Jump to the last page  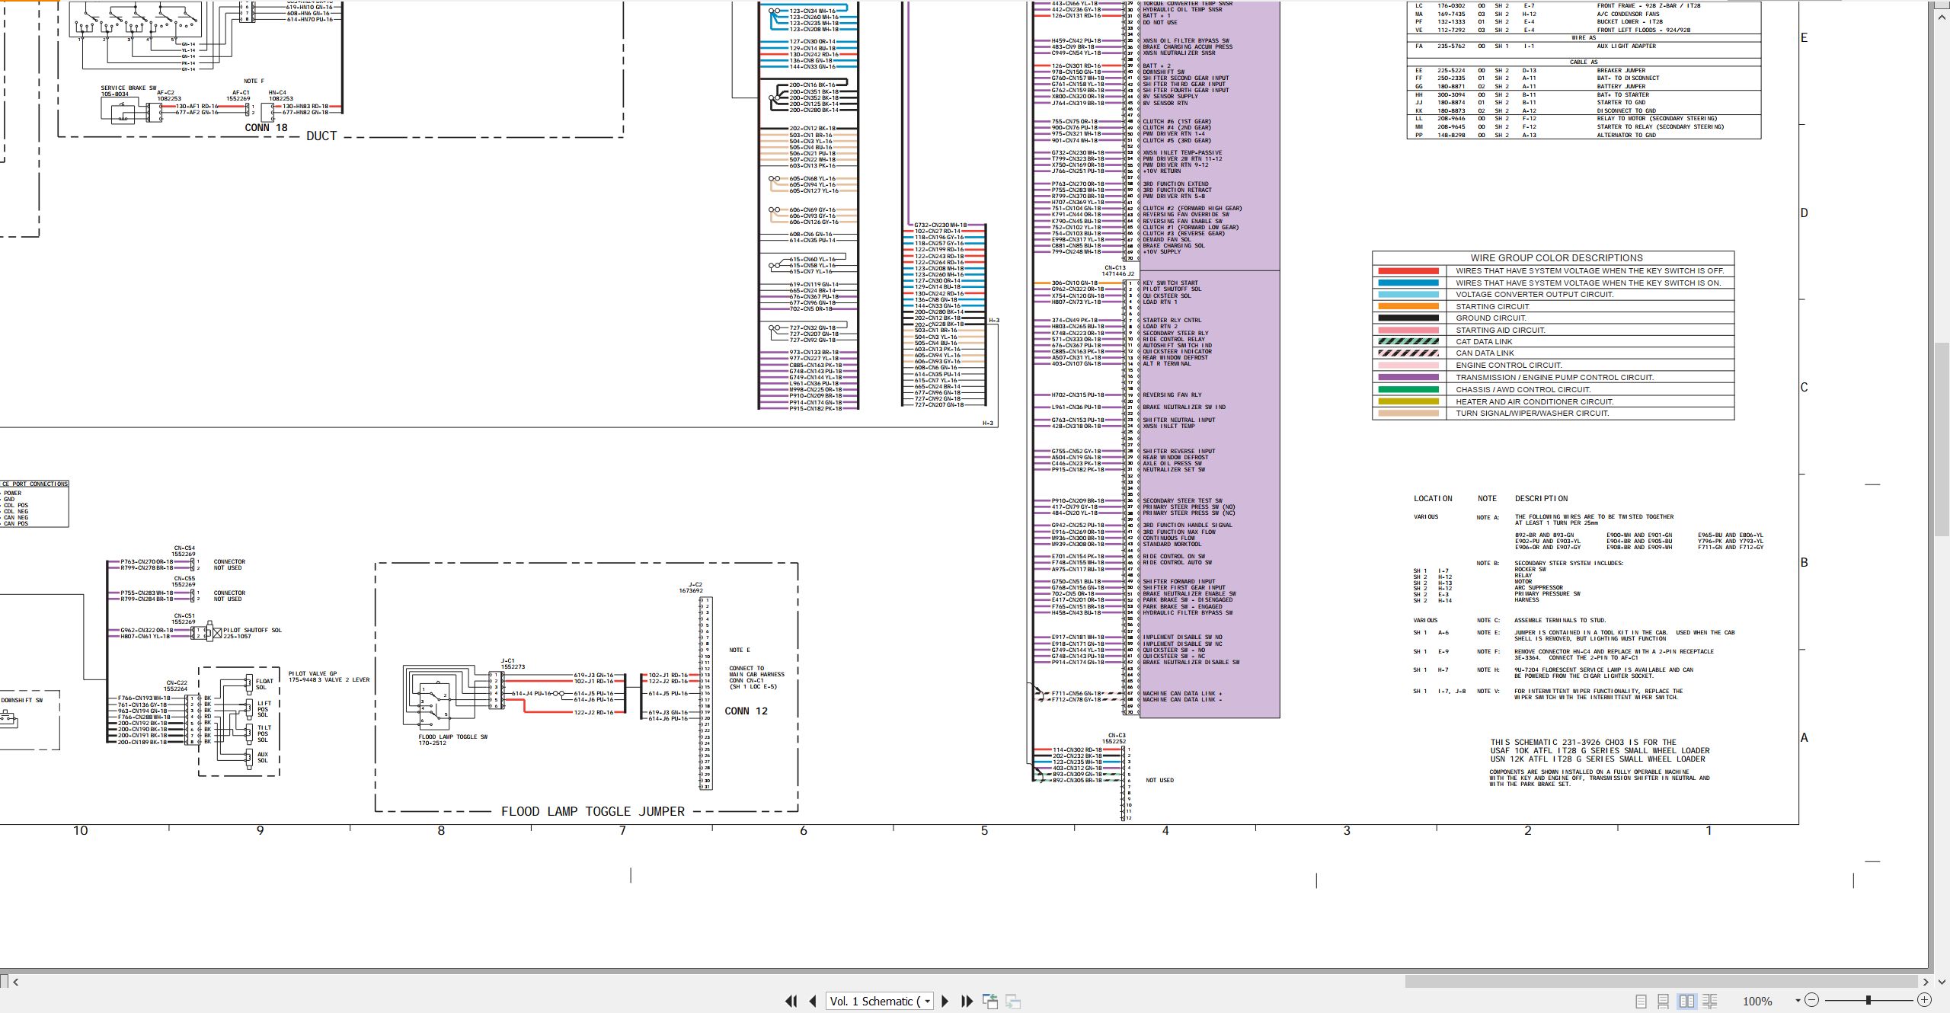click(x=967, y=1001)
